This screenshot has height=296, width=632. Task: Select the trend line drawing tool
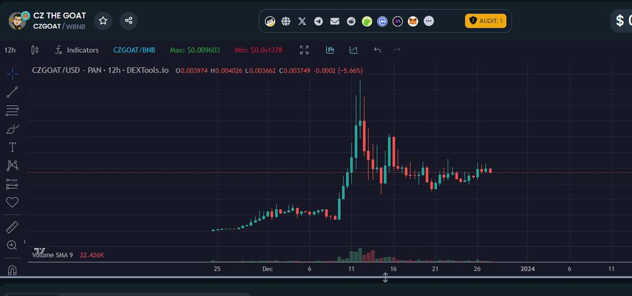[x=13, y=93]
